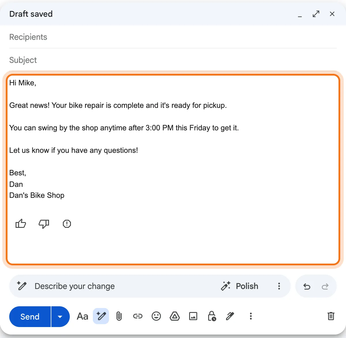Open formatting options (Aa)
Viewport: 346px width, 338px height.
pos(82,316)
